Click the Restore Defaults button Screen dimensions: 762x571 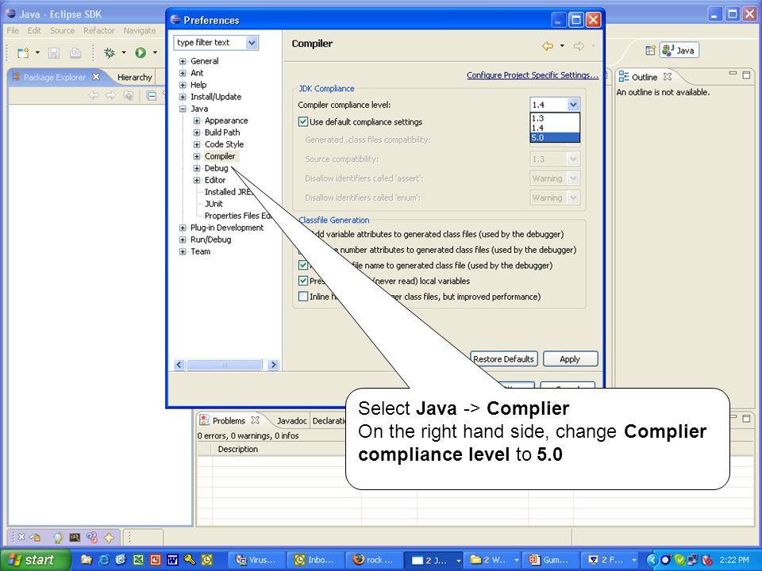point(504,358)
